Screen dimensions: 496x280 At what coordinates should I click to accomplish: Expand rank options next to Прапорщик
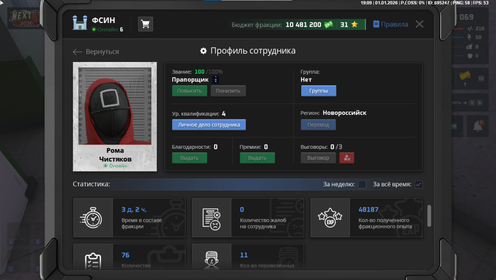tap(216, 80)
